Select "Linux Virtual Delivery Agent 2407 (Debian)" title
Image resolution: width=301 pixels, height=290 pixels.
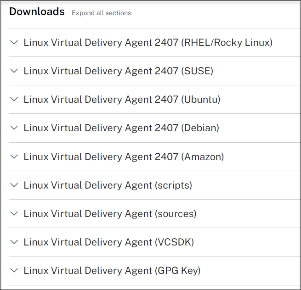click(121, 128)
